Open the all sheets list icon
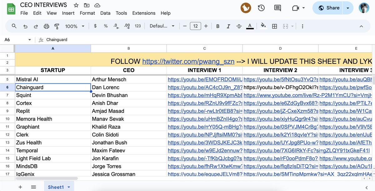 pyautogui.click(x=33, y=187)
